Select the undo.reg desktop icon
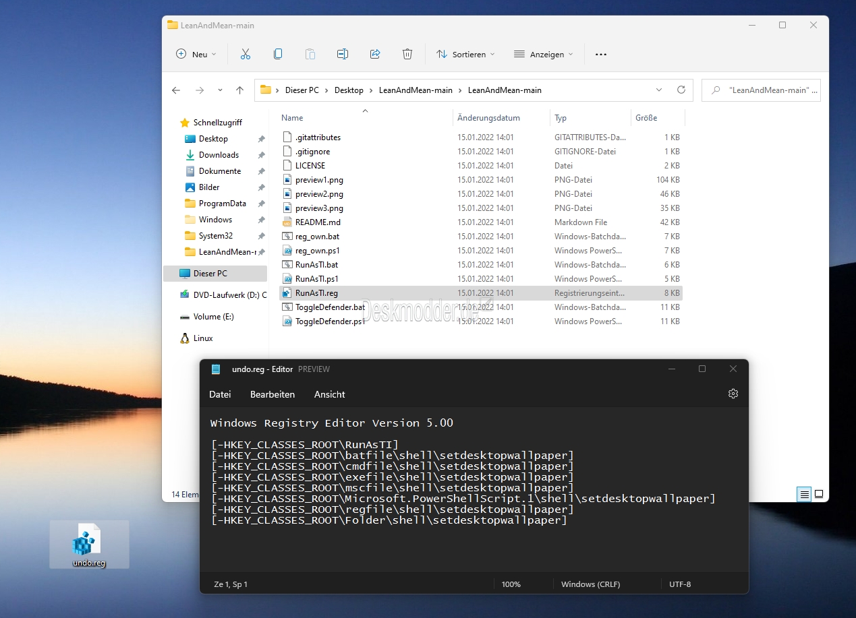The image size is (856, 618). pos(89,545)
